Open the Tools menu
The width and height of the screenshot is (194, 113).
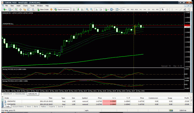coord(32,6)
